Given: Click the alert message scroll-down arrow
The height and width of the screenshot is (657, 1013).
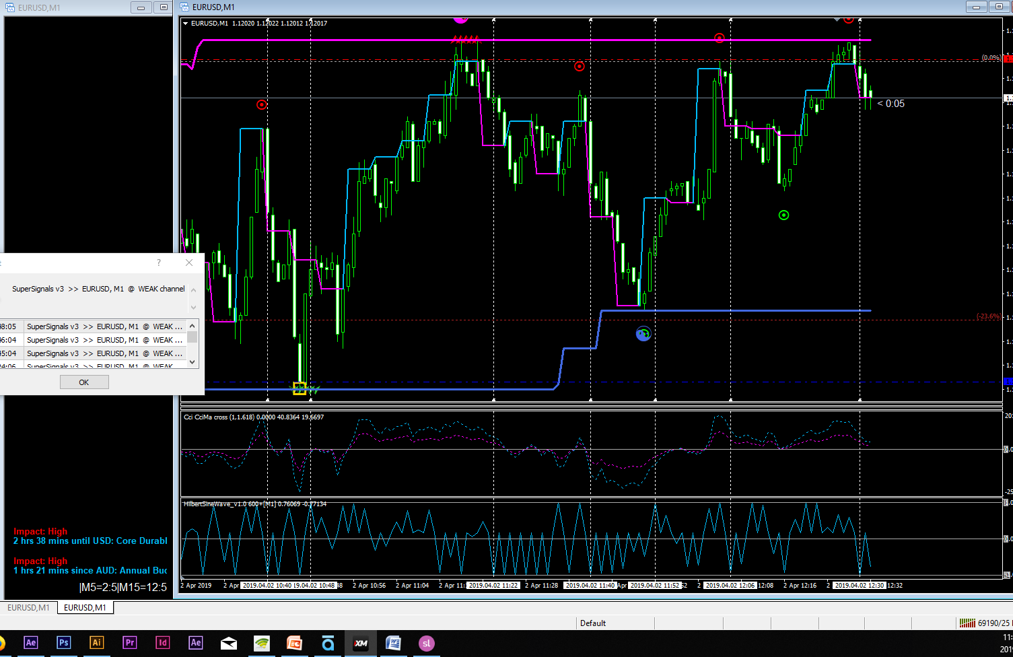Looking at the screenshot, I should [193, 307].
